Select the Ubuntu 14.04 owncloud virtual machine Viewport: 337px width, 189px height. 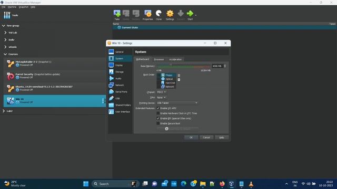tap(55, 88)
